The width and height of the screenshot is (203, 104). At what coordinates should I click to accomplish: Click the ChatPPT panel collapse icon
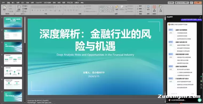(201, 17)
